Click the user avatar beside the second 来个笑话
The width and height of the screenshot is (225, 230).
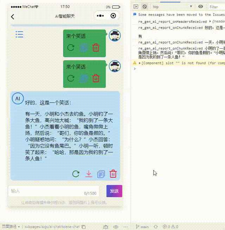[x=115, y=66]
